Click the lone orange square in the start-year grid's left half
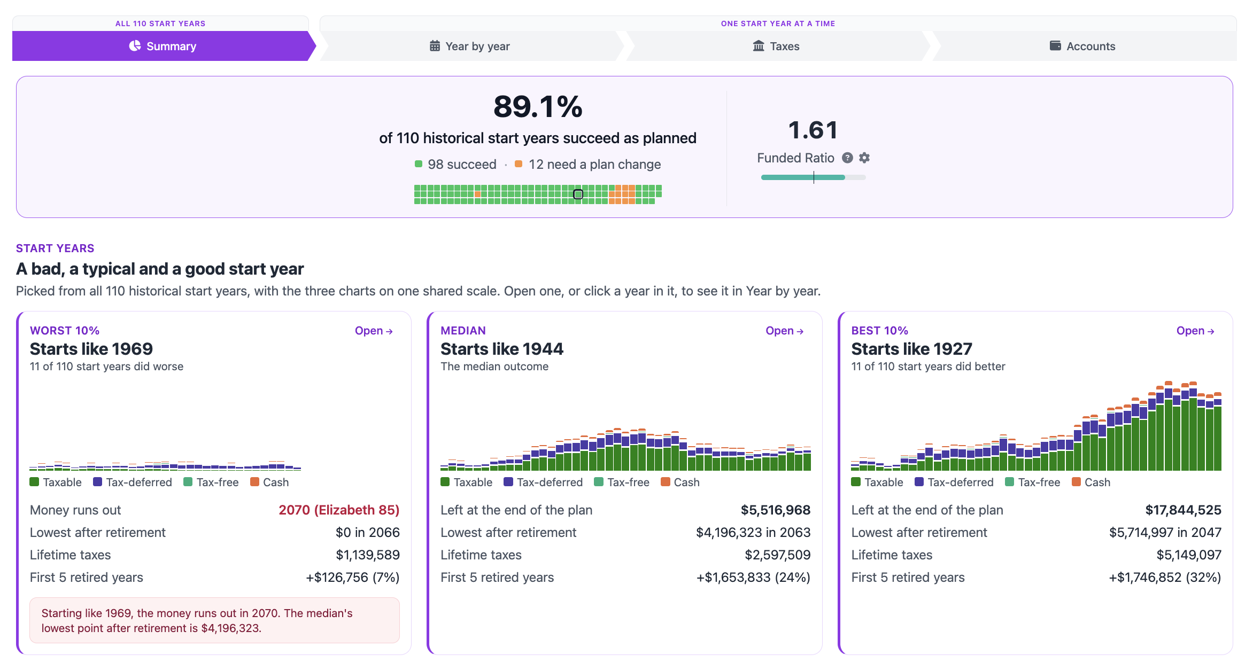This screenshot has height=670, width=1253. tap(477, 194)
